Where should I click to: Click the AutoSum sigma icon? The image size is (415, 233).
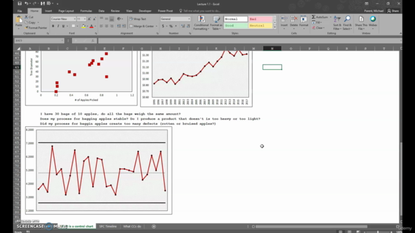(314, 17)
